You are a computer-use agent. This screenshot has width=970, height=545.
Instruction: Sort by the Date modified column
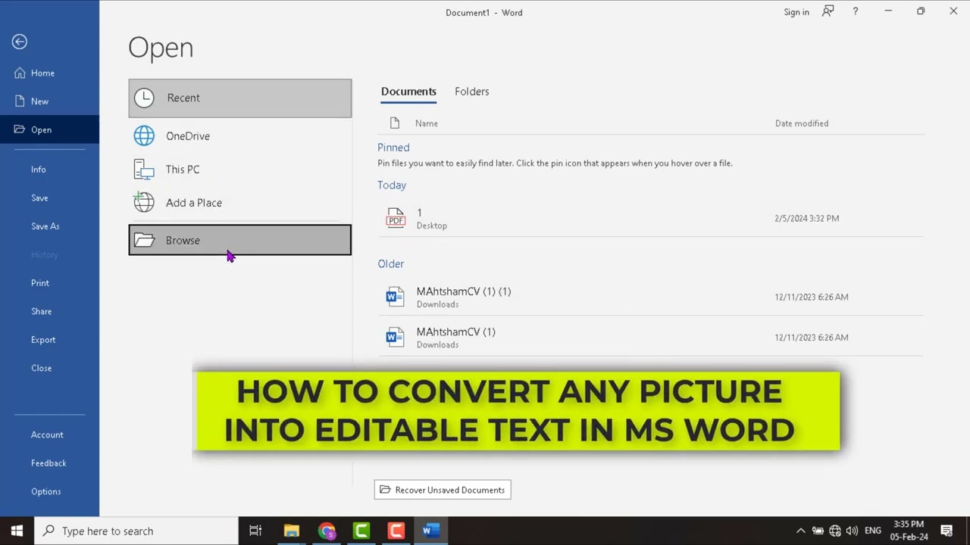802,123
